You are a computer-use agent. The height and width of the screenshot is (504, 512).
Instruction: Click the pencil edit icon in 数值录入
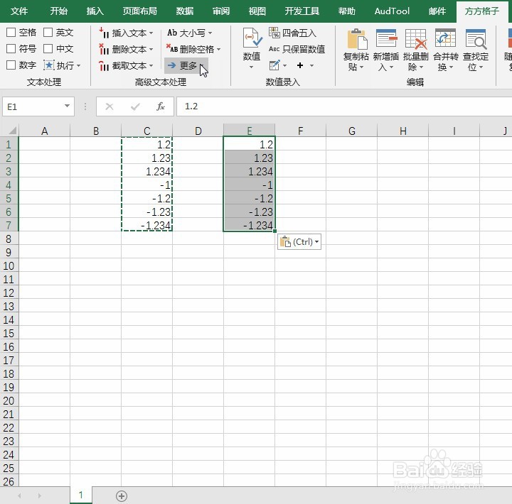point(274,65)
